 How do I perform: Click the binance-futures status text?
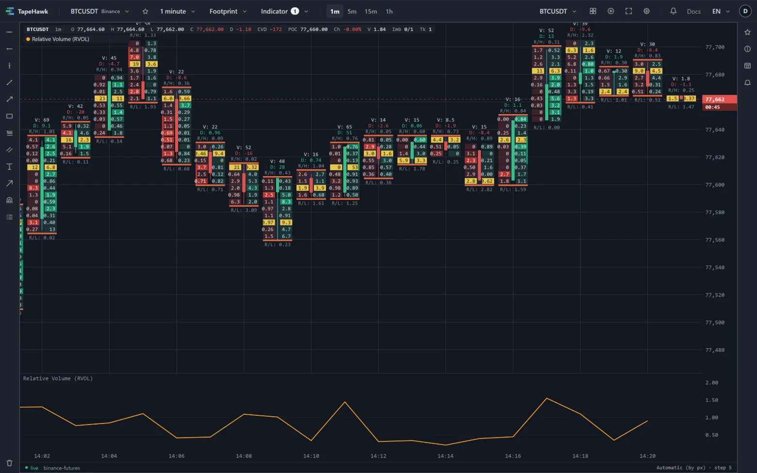pyautogui.click(x=62, y=468)
